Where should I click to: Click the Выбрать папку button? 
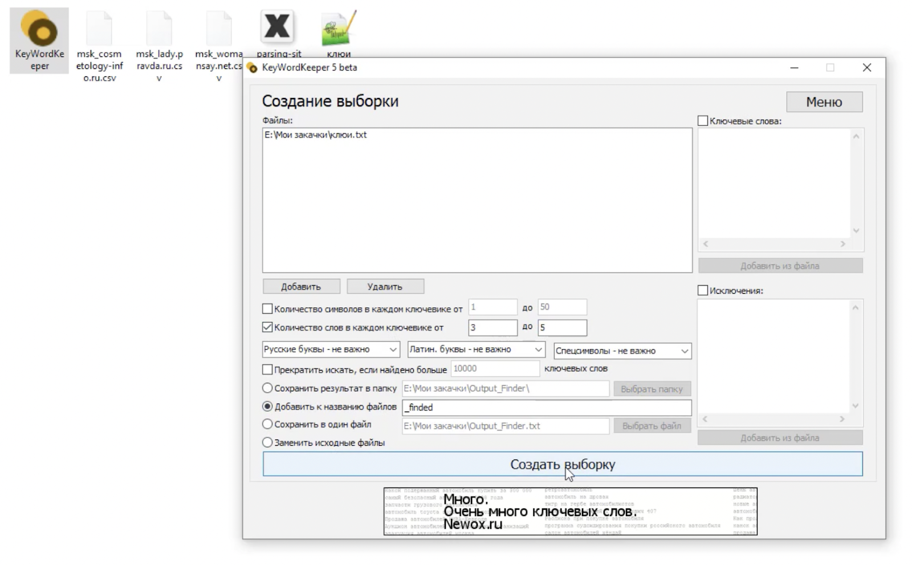pyautogui.click(x=652, y=389)
